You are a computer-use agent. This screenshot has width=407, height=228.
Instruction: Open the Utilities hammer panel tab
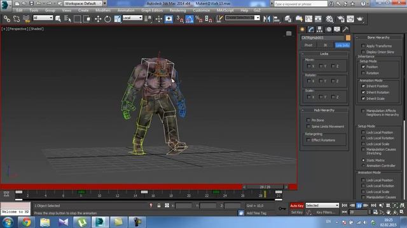[x=345, y=29]
